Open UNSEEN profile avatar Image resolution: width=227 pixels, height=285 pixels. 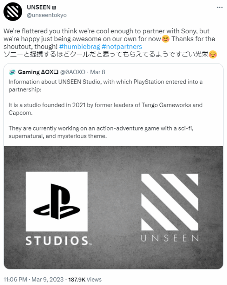point(13,12)
